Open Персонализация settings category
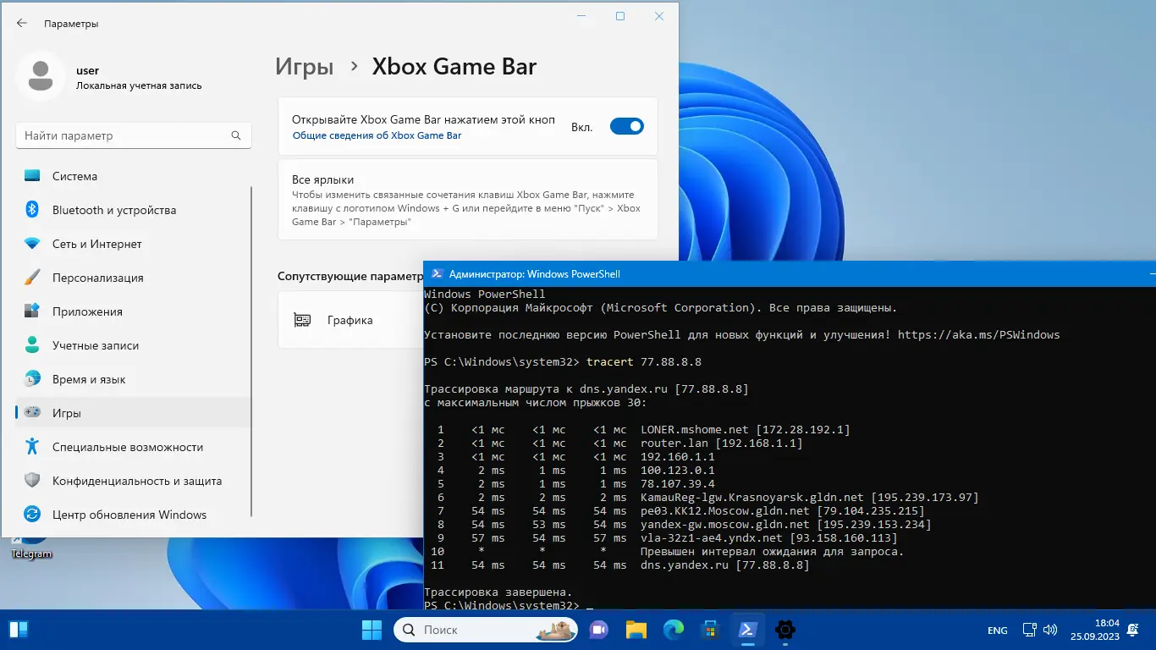1156x650 pixels. coord(97,278)
